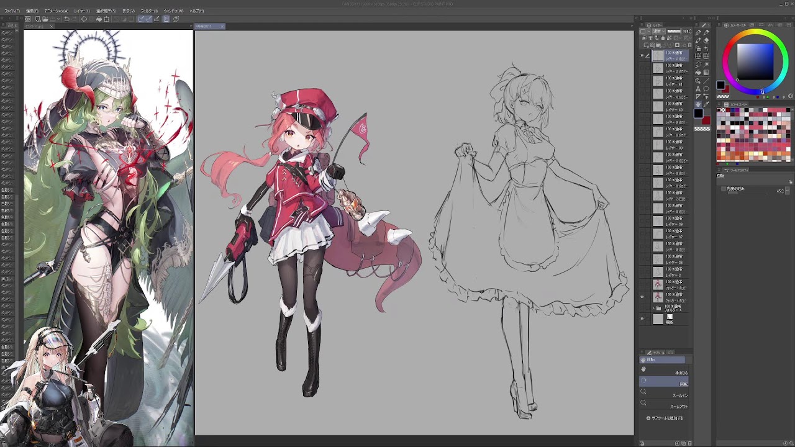This screenshot has height=447, width=795.
Task: Open the Sub Tool palette menu icon
Action: click(642, 352)
